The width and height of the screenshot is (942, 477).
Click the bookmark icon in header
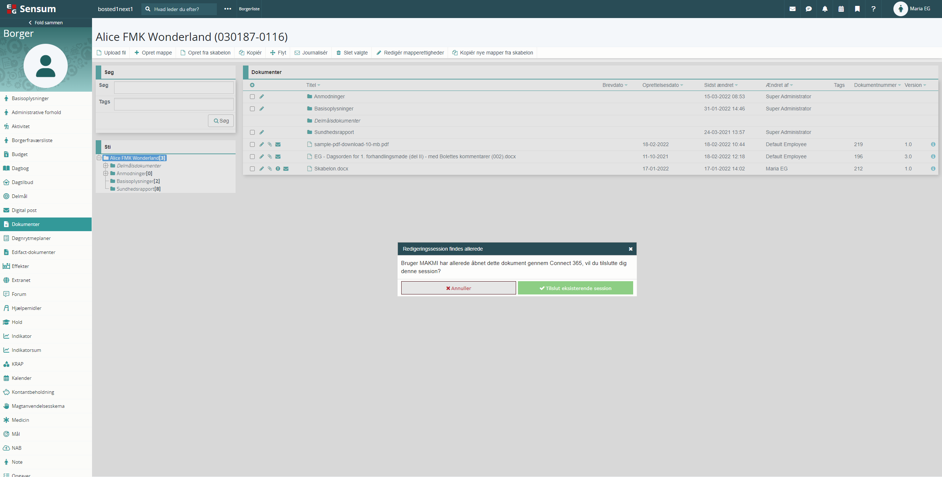click(857, 9)
